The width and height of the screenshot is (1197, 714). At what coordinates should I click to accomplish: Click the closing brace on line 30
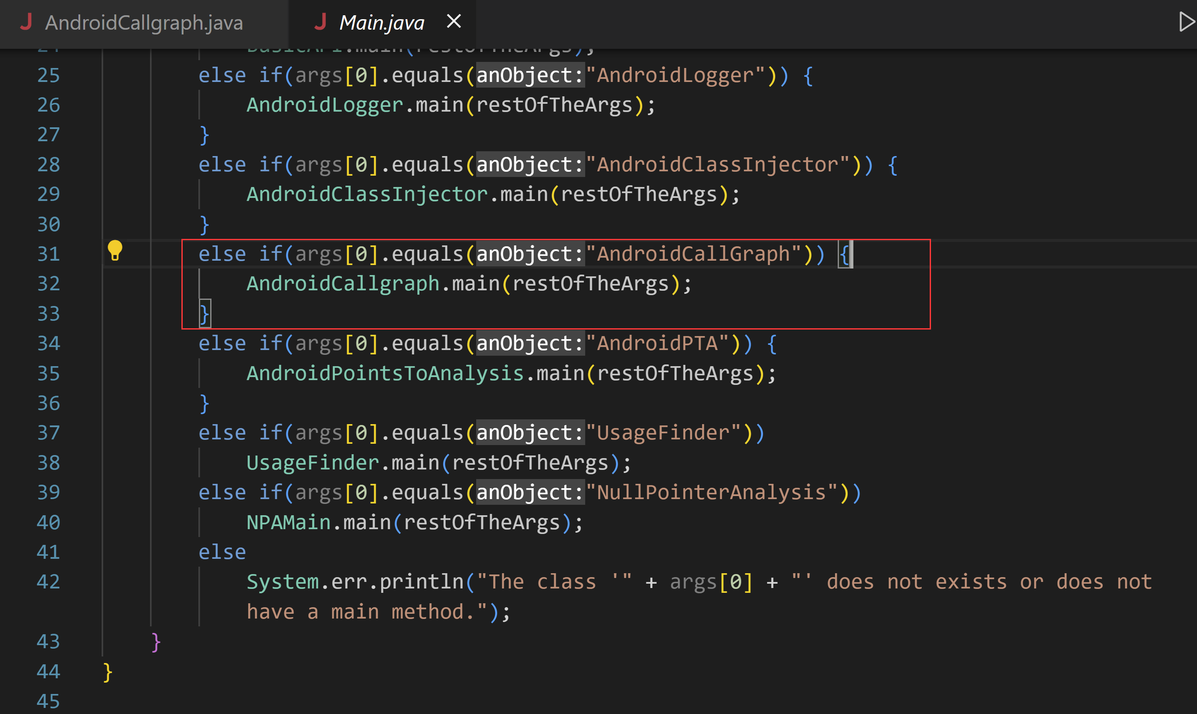click(x=205, y=224)
